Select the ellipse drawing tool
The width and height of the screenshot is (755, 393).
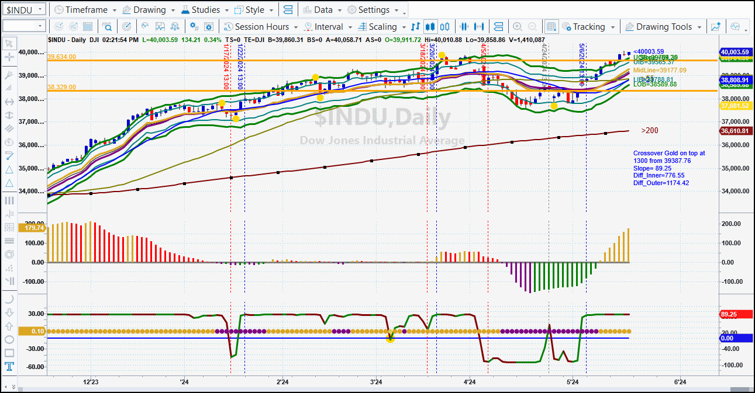point(9,339)
